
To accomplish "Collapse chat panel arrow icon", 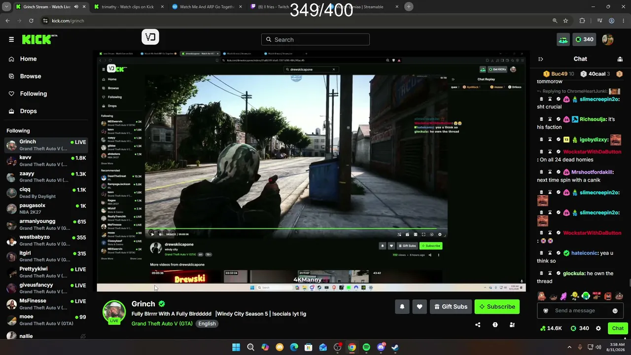I will [x=540, y=59].
